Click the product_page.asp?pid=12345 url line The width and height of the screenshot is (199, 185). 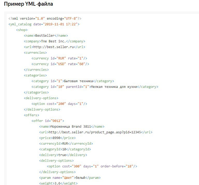(x=96, y=132)
